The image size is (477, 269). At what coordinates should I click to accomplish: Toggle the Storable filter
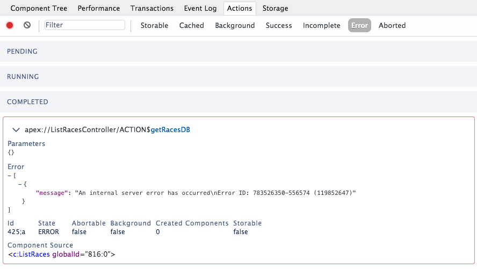154,26
